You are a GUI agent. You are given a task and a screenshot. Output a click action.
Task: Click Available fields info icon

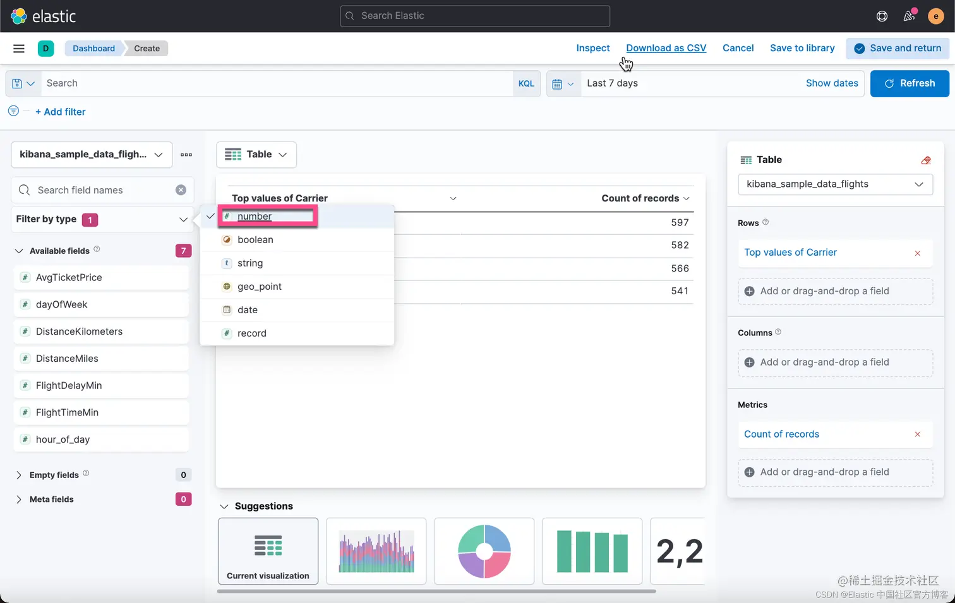[x=97, y=249]
